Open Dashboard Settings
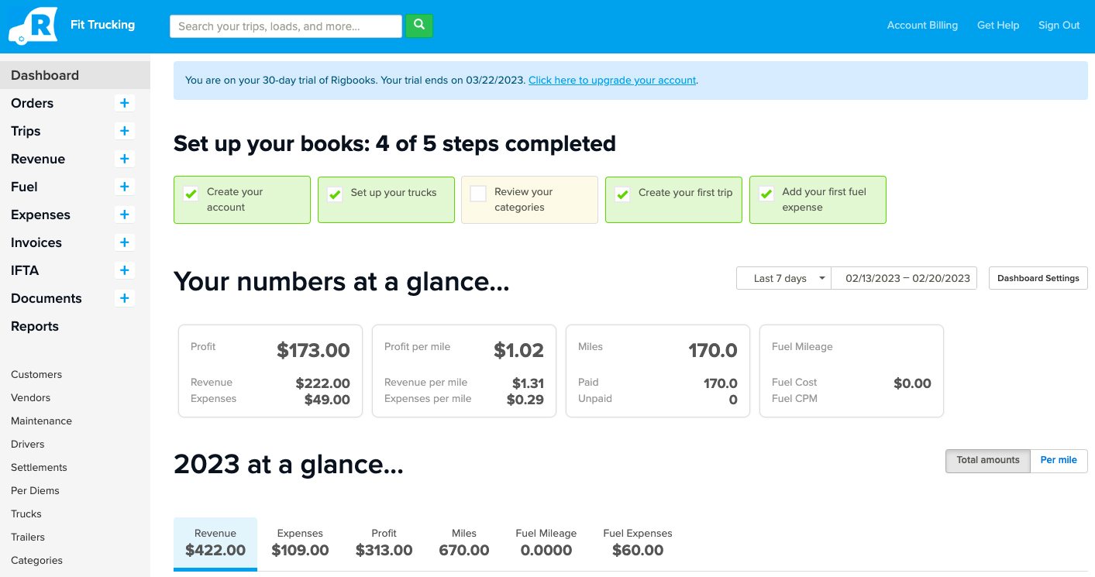This screenshot has width=1095, height=577. (1038, 277)
